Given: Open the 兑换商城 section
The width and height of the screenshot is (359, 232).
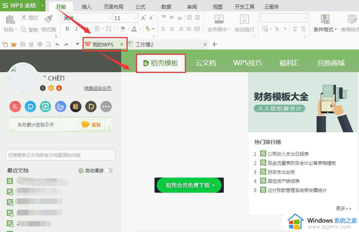Looking at the screenshot, I should [x=331, y=63].
